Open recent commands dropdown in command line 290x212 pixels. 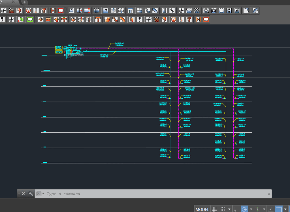pyautogui.click(x=40, y=194)
